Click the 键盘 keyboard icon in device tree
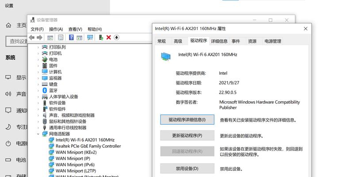 coord(45,85)
